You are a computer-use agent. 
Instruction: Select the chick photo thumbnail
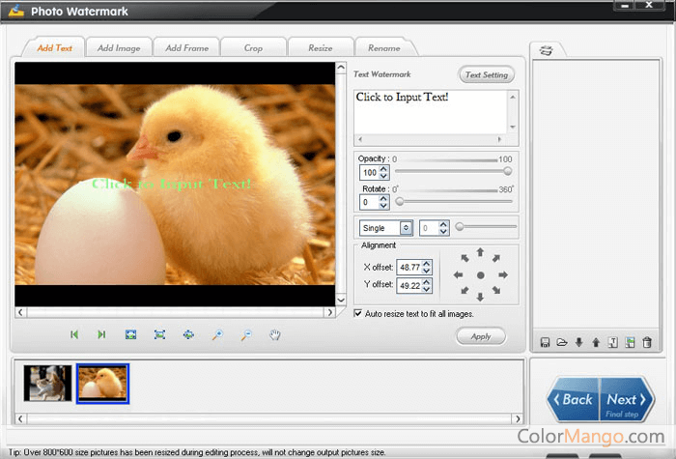coord(102,384)
